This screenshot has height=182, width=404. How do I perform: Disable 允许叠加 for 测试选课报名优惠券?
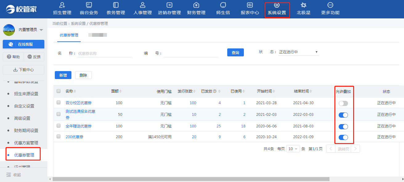pos(343,115)
